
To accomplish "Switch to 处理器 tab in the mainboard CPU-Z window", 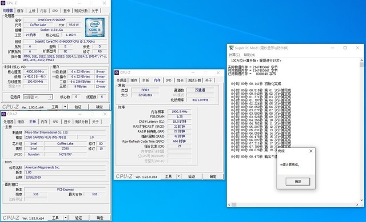I will pyautogui.click(x=9, y=122).
